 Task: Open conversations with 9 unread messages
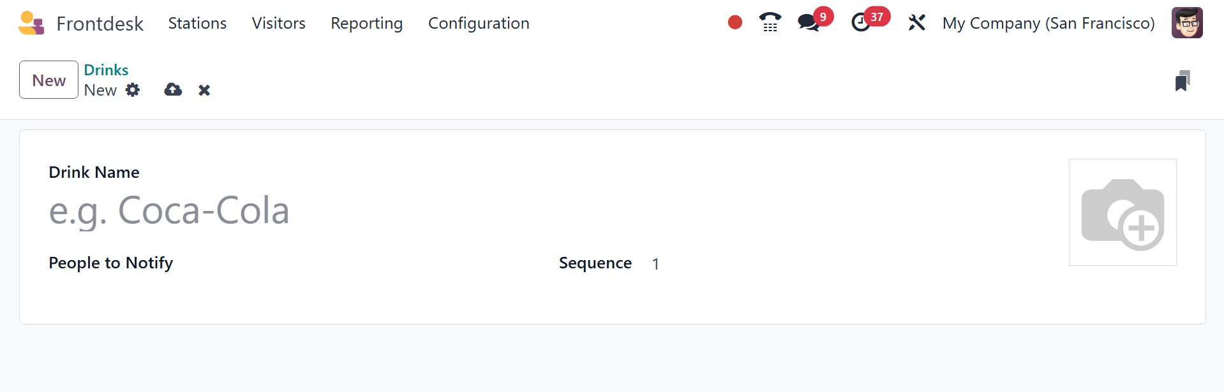click(x=815, y=21)
